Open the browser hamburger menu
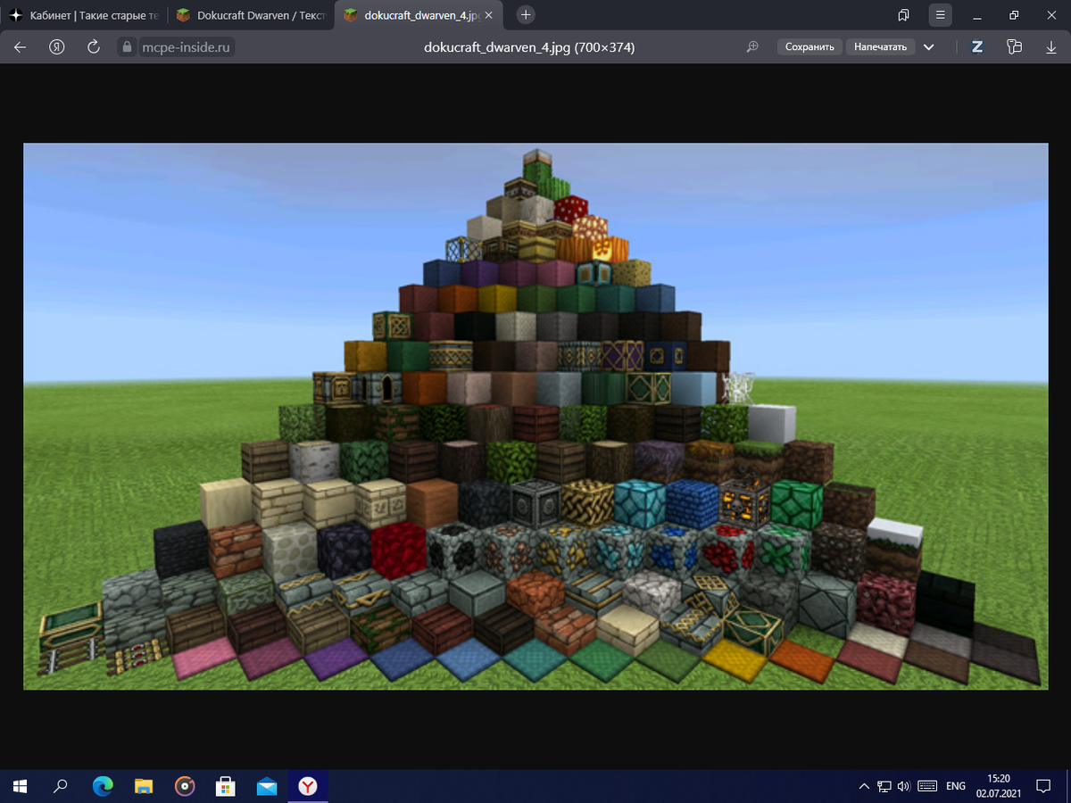 pos(940,15)
